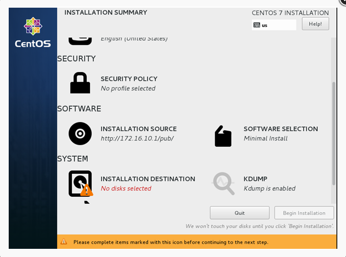Open INSTALLATION DESTINATION label
This screenshot has width=346, height=257.
148,179
